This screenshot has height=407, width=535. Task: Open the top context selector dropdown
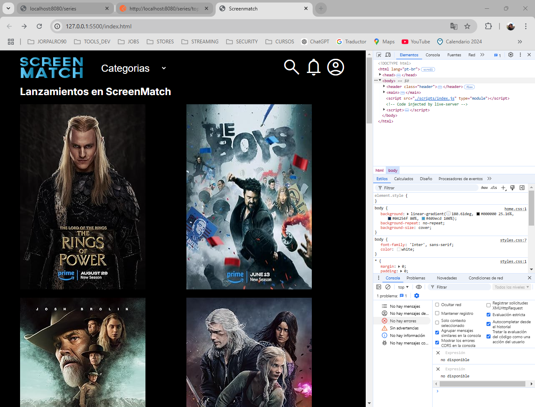point(403,287)
